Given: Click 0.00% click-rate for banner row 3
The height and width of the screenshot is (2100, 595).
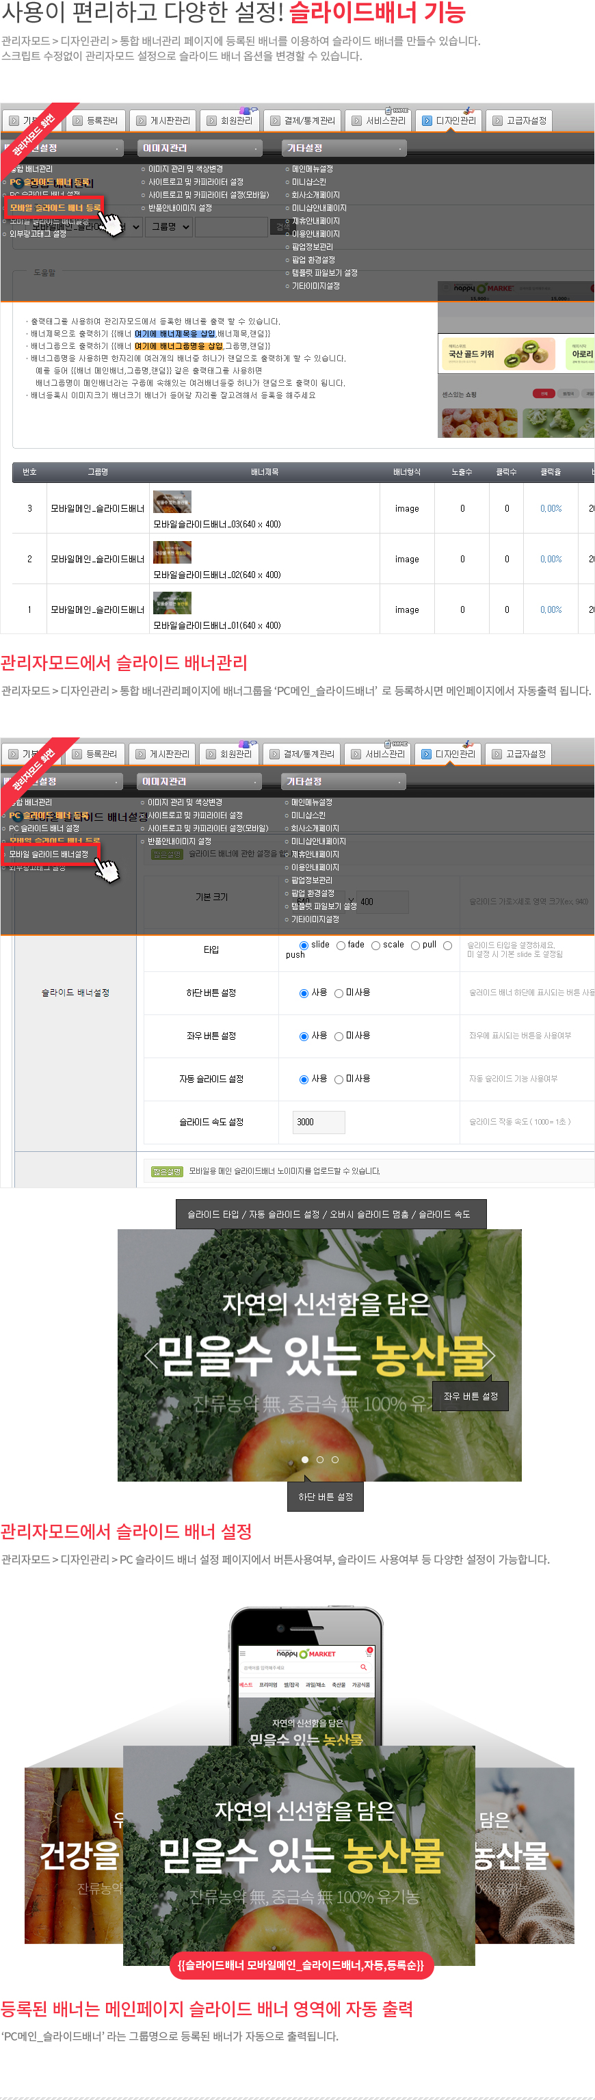Looking at the screenshot, I should (551, 509).
